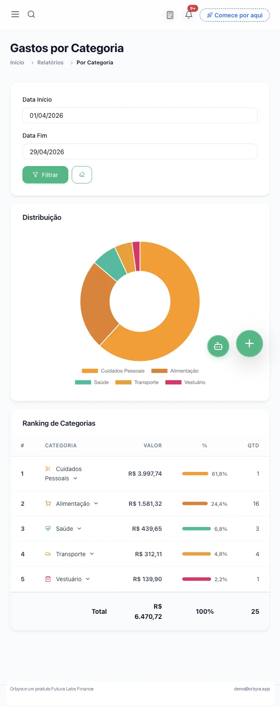Viewport: 280px width, 707px height.
Task: Toggle Saúde legend entry
Action: pos(92,383)
